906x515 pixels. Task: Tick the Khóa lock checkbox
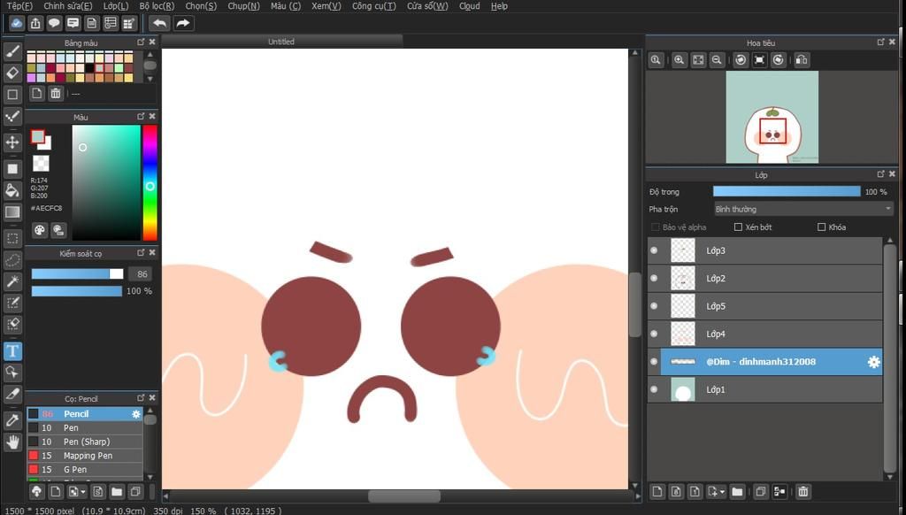pos(822,227)
